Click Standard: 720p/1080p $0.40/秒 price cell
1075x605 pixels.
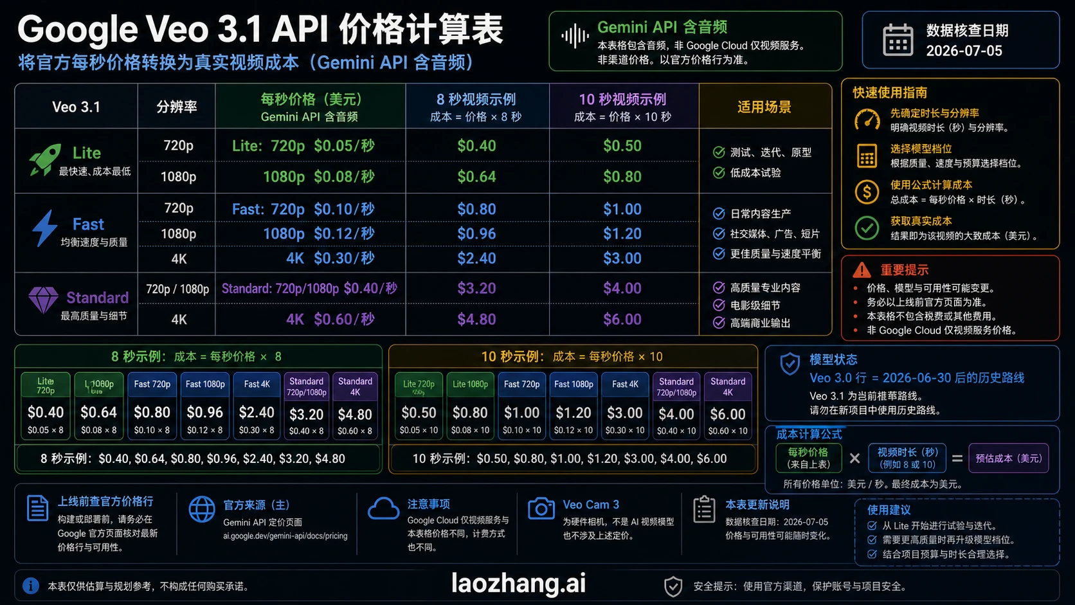[x=310, y=288]
